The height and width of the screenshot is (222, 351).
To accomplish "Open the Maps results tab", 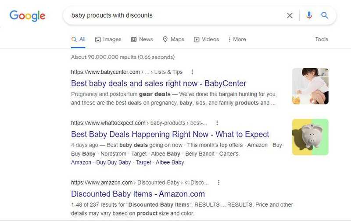I will (x=173, y=39).
